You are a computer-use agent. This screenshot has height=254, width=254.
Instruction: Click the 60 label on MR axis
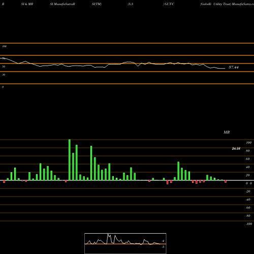[248, 159]
